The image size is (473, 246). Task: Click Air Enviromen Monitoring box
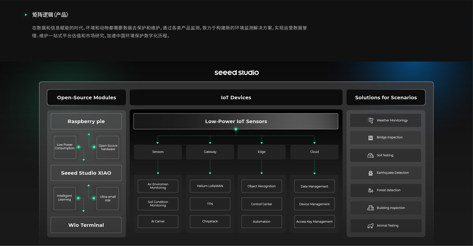click(158, 186)
